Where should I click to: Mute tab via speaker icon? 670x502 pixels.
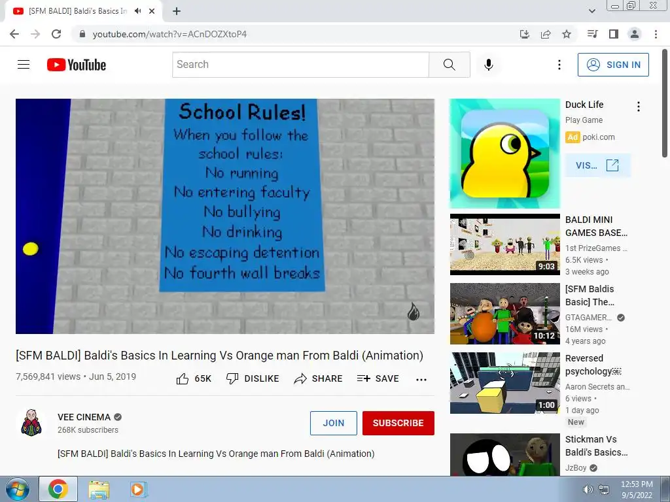(x=137, y=11)
